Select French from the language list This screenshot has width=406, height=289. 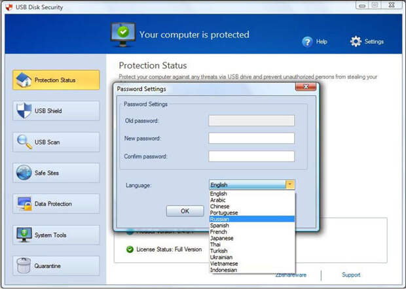pos(252,232)
